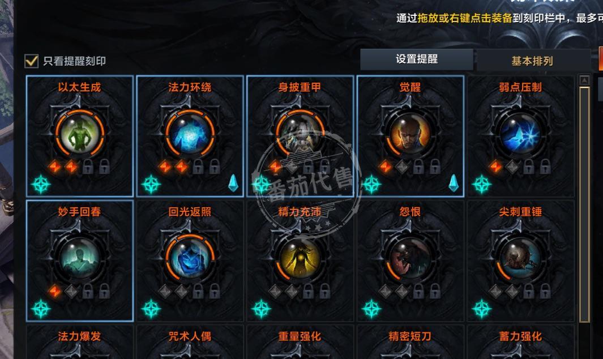Pick the 回光返照 engraving icon
This screenshot has height=359, width=603.
190,257
